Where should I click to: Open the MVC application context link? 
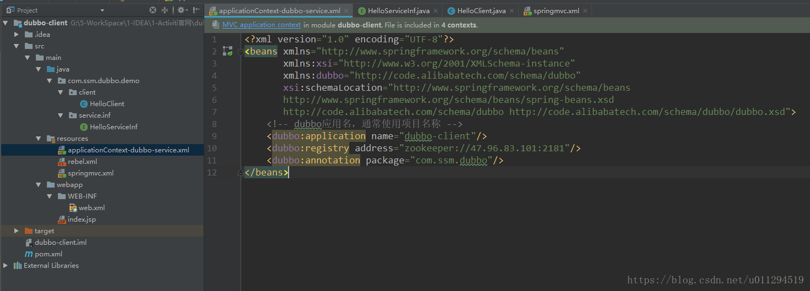[262, 25]
